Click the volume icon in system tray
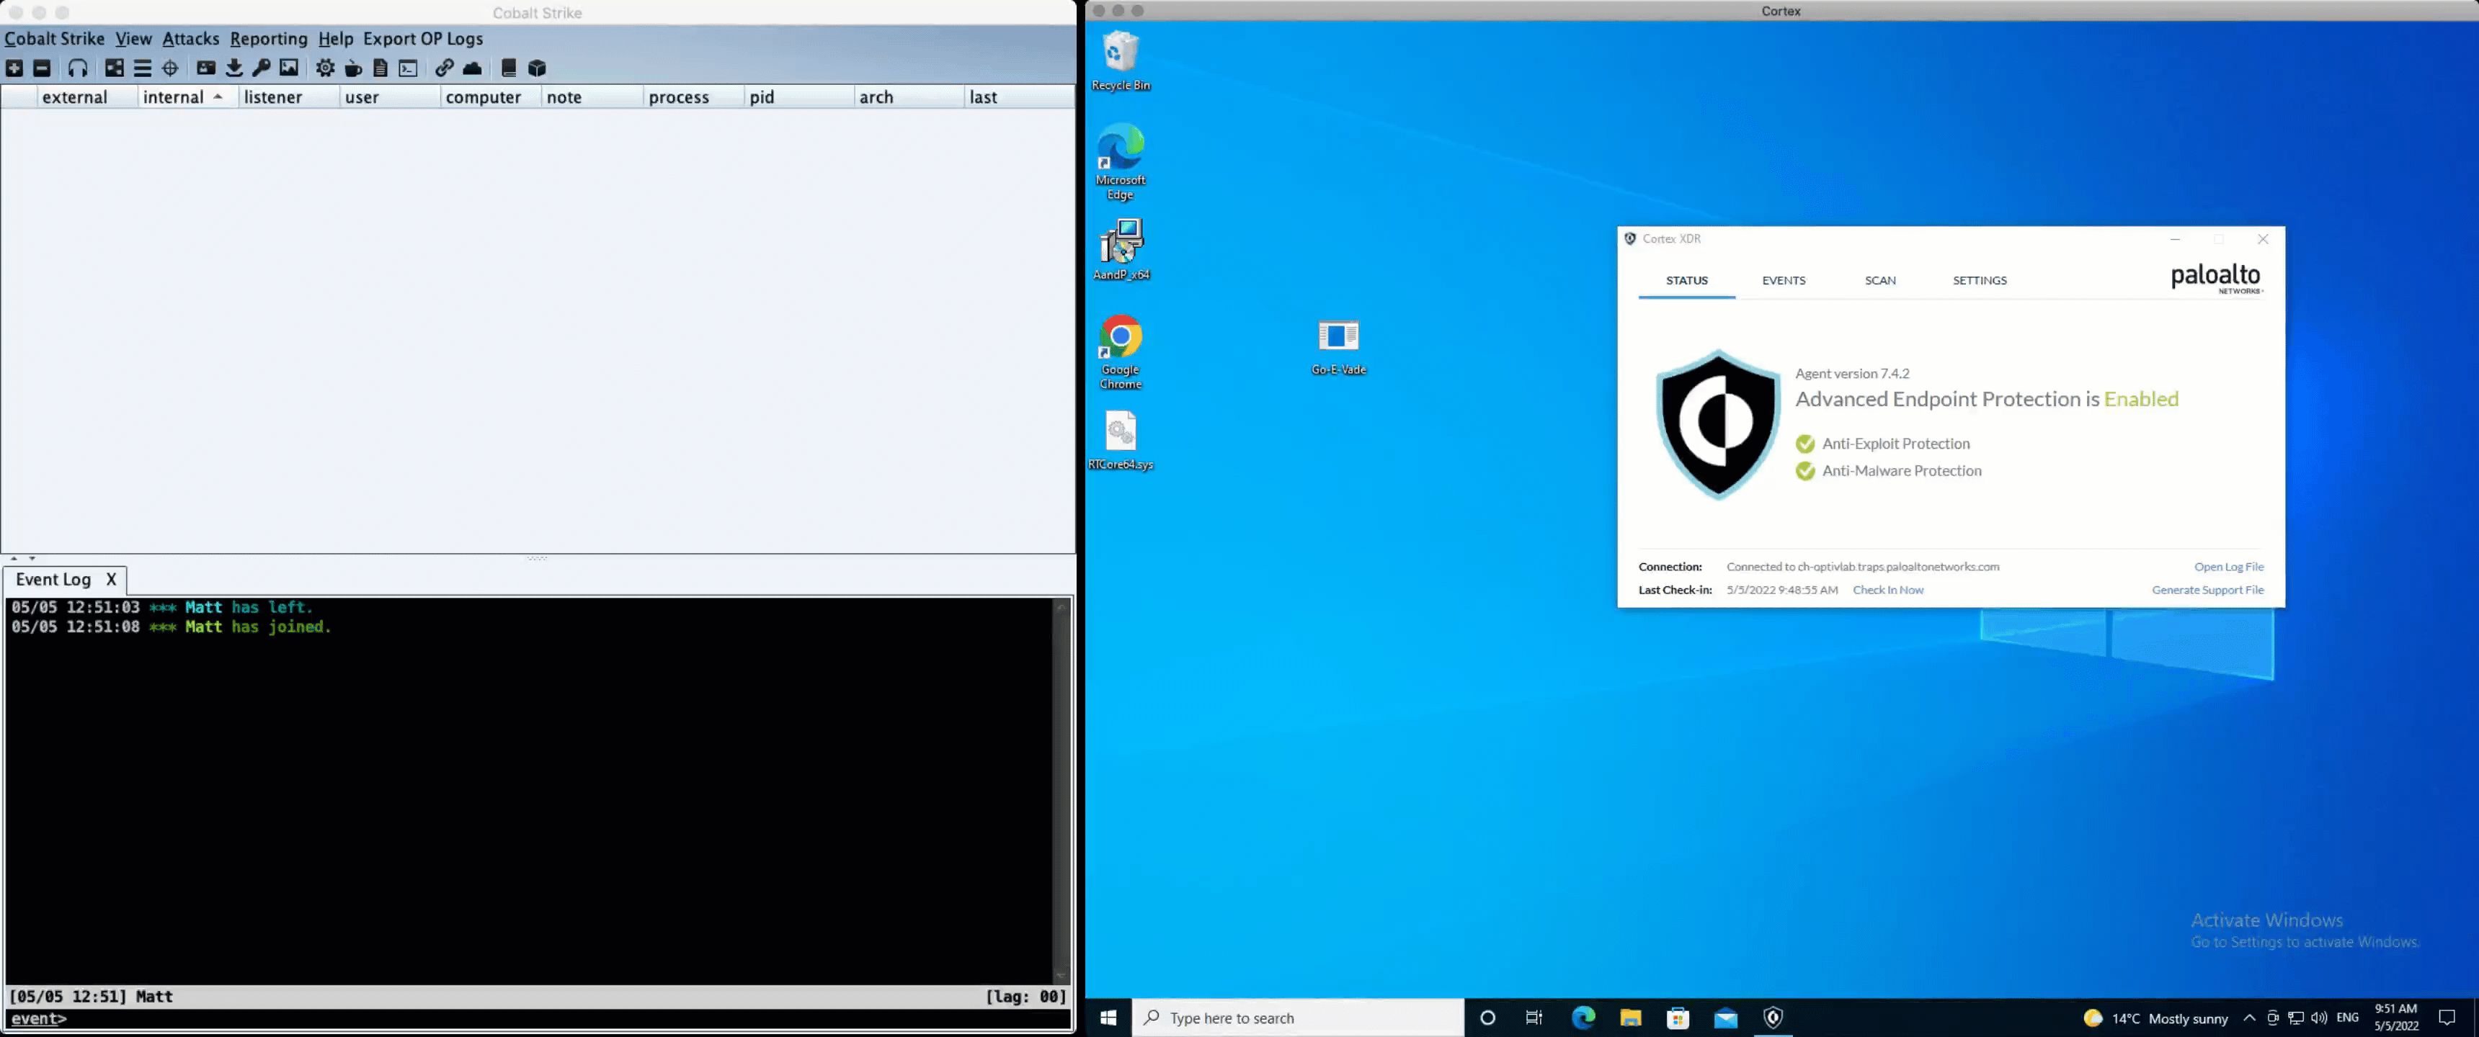This screenshot has width=2479, height=1037. coord(2319,1018)
